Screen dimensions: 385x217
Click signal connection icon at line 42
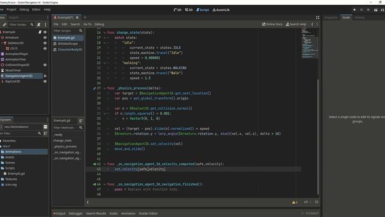pyautogui.click(x=94, y=164)
